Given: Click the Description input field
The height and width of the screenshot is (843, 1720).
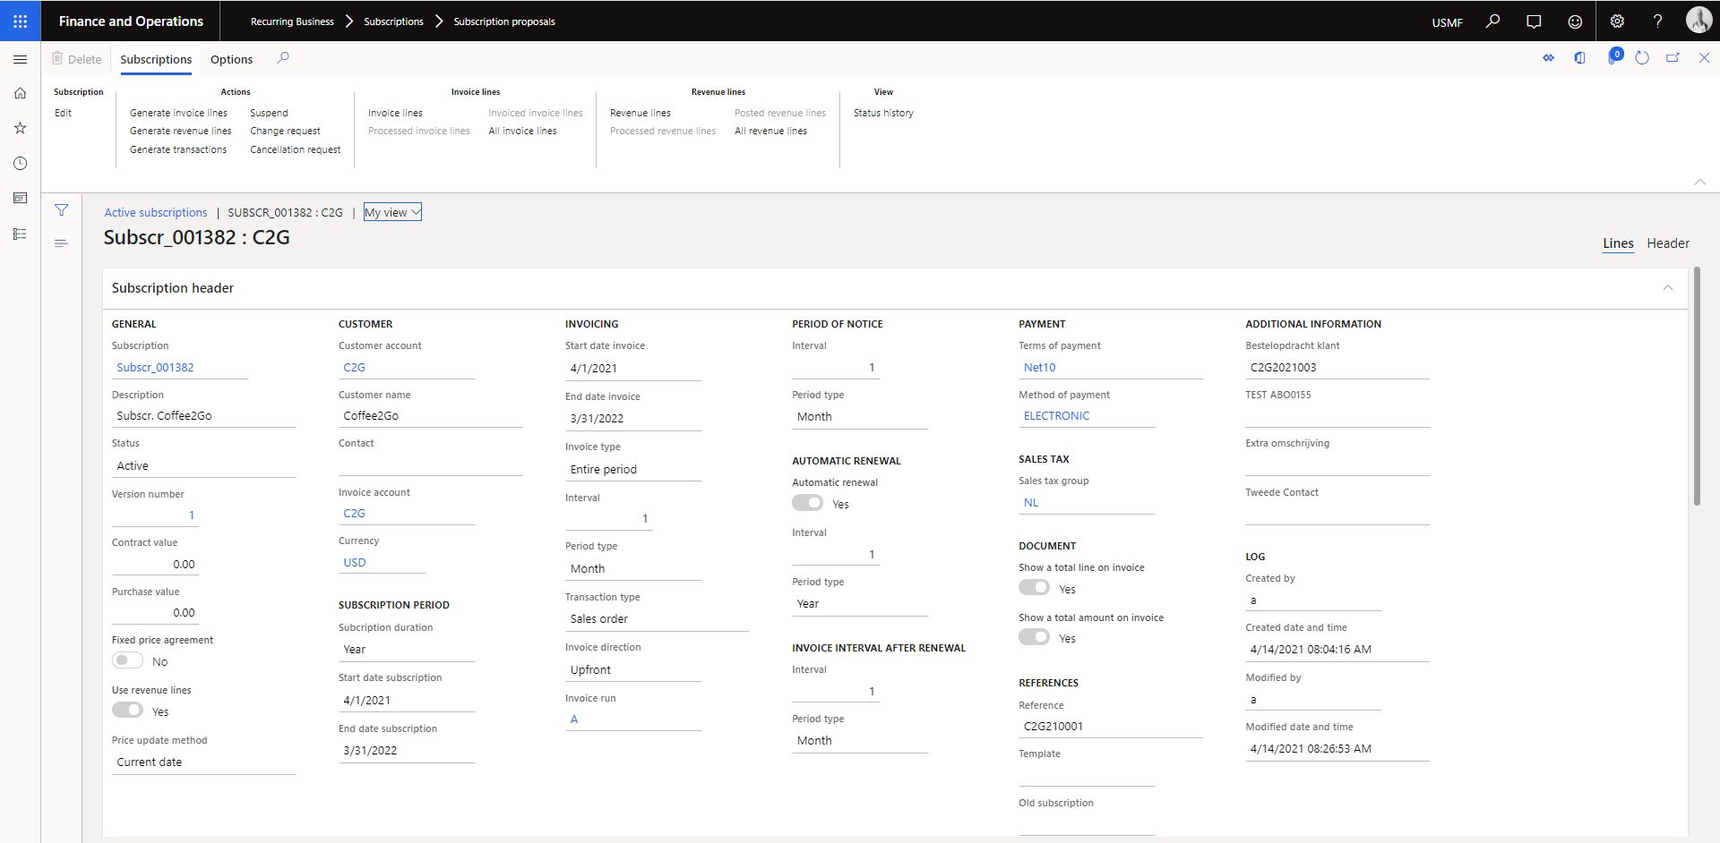Looking at the screenshot, I should point(203,416).
